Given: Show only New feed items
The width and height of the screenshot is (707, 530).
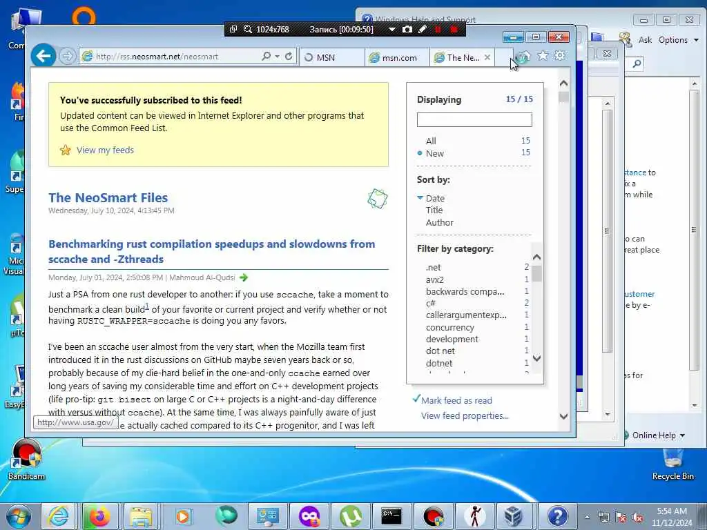Looking at the screenshot, I should pos(435,154).
